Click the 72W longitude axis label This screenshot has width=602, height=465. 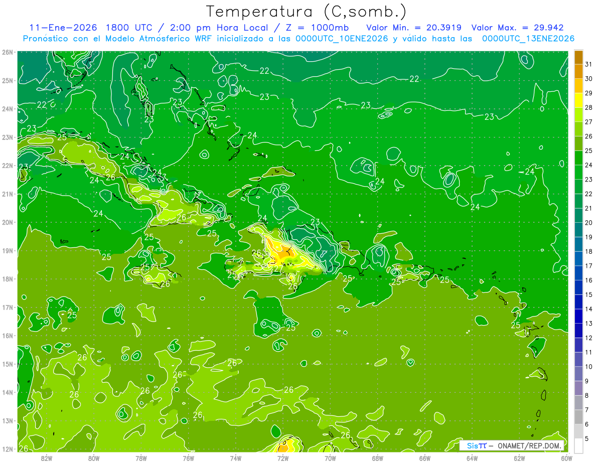283,458
